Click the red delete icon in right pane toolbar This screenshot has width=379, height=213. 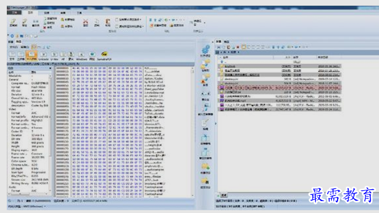[x=238, y=47]
